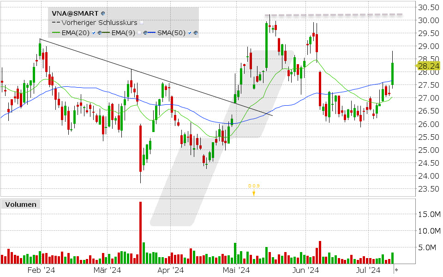Click the Apr '24 axis label
Image resolution: width=443 pixels, height=277 pixels.
pos(170,270)
